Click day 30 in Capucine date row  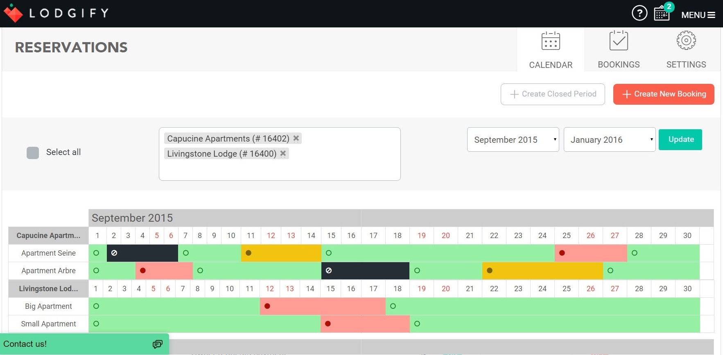[687, 236]
